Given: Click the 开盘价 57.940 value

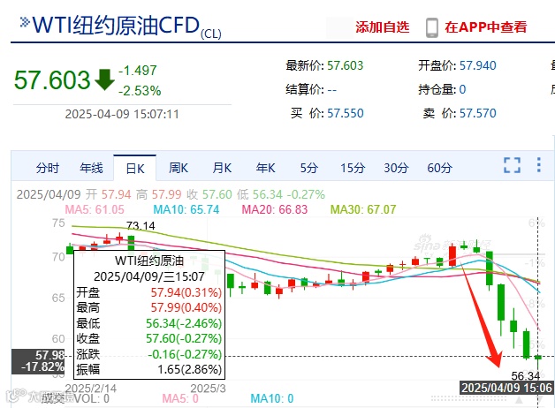Looking at the screenshot, I should (x=478, y=65).
